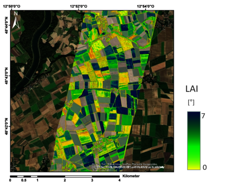Click the legend maximum value 7

coord(203,116)
